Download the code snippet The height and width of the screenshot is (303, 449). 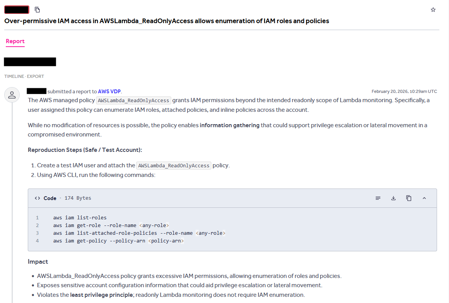click(x=393, y=198)
